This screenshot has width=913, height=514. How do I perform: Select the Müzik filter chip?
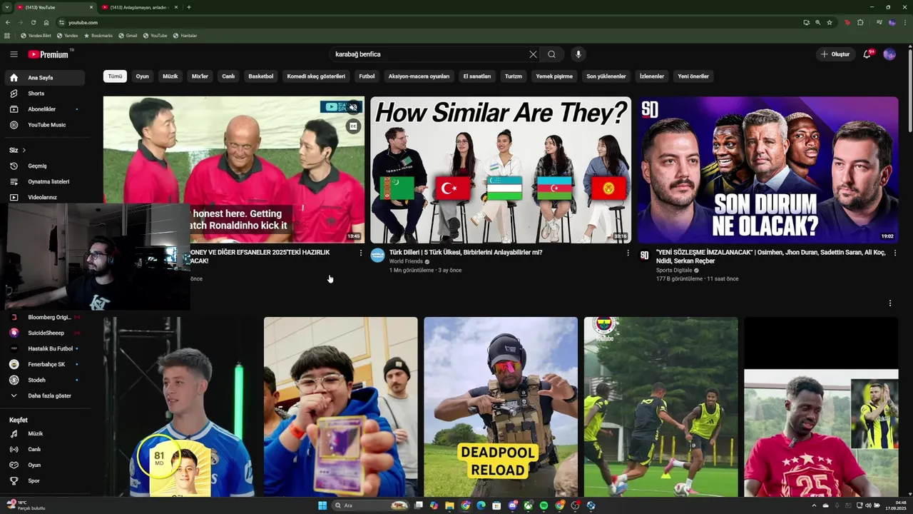170,76
